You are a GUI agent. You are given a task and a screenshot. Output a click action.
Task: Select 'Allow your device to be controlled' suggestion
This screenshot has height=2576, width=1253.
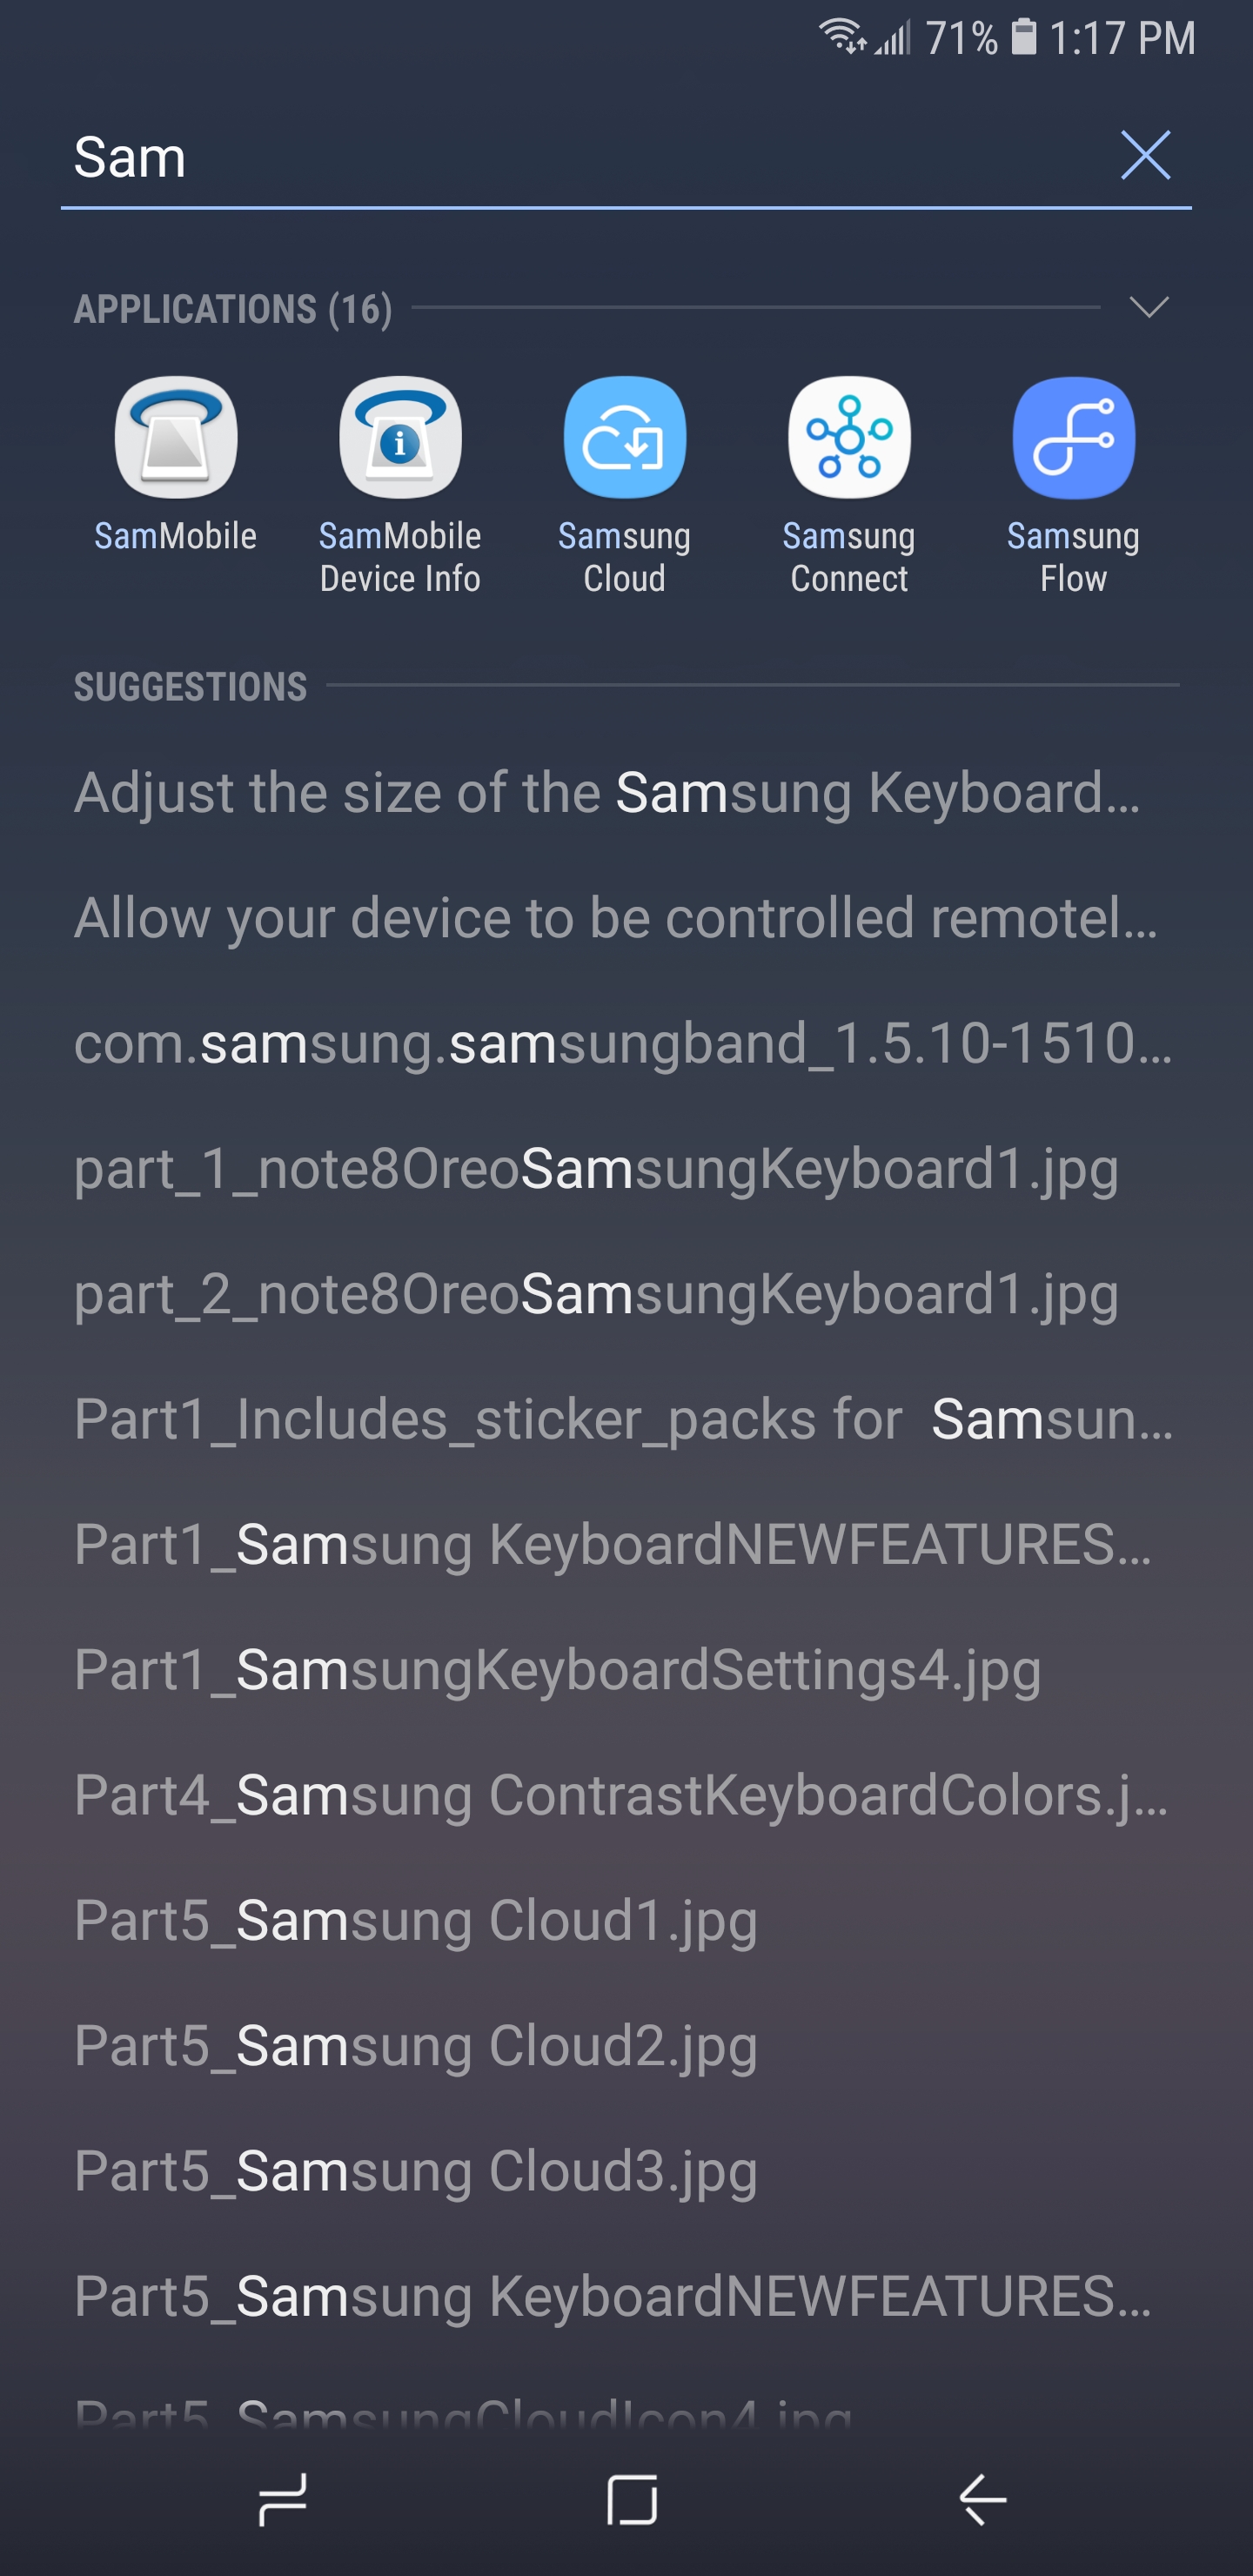click(615, 918)
